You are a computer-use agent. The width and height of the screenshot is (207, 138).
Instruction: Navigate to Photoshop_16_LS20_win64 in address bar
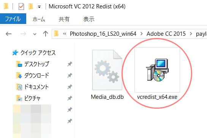coord(103,34)
